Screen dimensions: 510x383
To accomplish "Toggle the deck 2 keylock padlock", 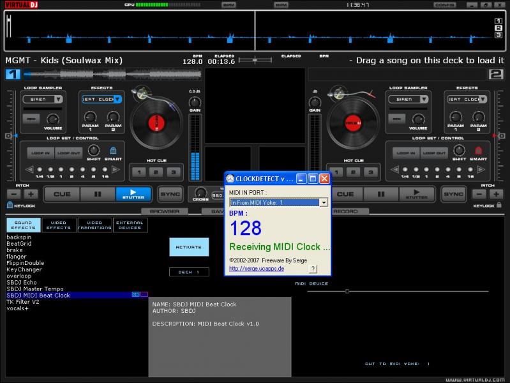I will tap(499, 205).
